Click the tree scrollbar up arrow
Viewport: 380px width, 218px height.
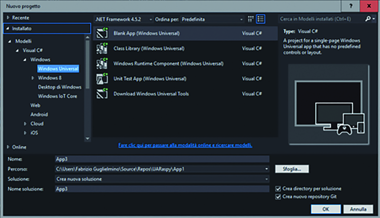click(x=88, y=37)
